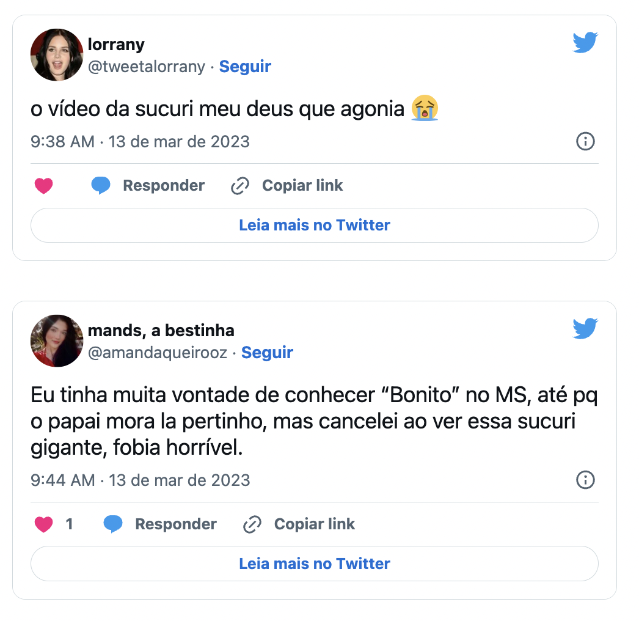
Task: Open the @tweetalorrany handle link
Action: click(147, 67)
